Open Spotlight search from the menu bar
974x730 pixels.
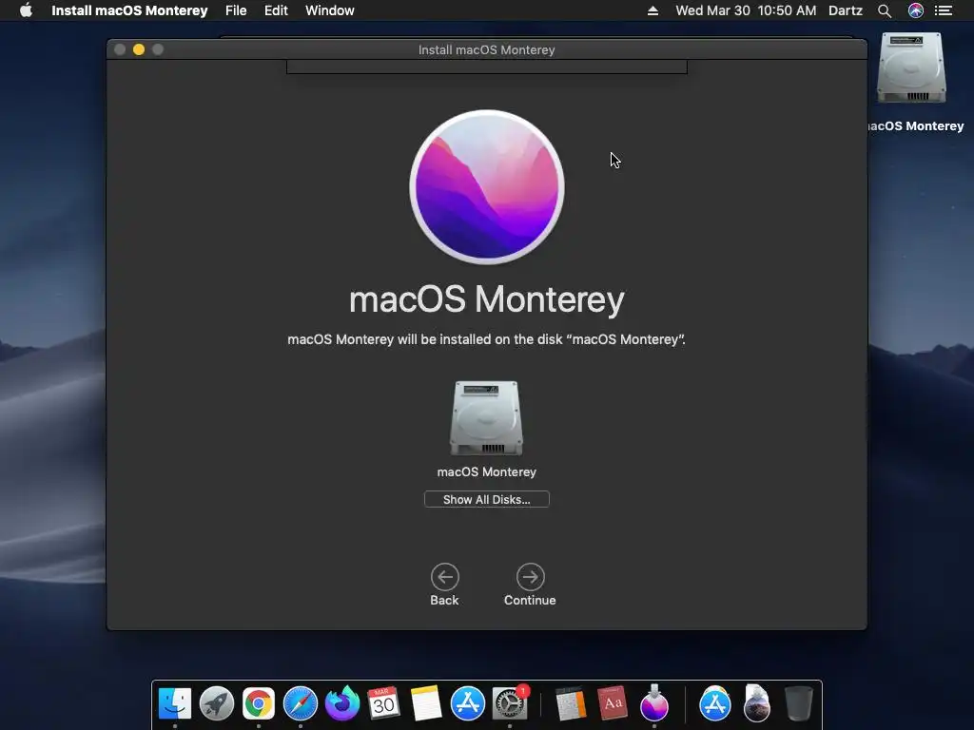(x=885, y=10)
